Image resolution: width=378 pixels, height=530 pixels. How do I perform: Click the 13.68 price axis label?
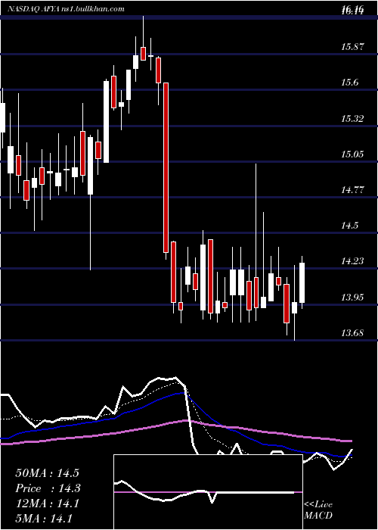click(352, 333)
